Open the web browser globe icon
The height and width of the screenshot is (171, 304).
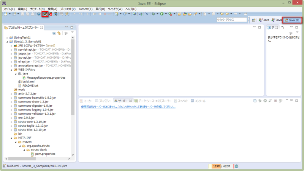pos(135,14)
